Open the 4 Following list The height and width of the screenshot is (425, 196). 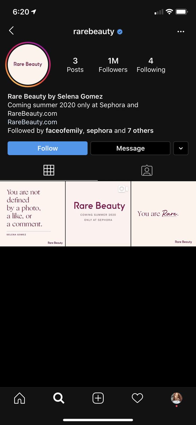[151, 65]
